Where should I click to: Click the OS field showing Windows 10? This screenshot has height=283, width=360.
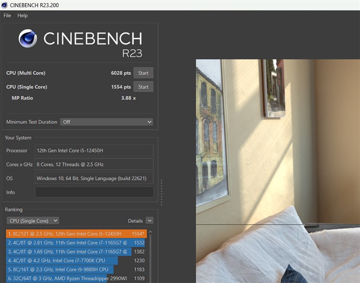(x=94, y=178)
